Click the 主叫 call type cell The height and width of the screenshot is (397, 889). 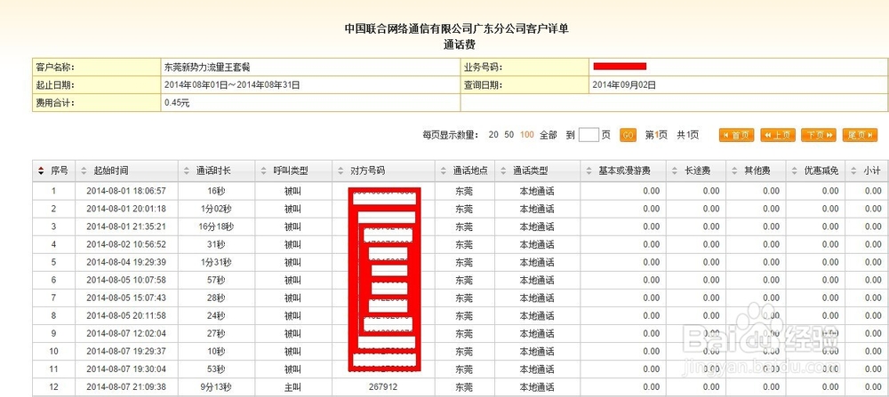click(293, 387)
